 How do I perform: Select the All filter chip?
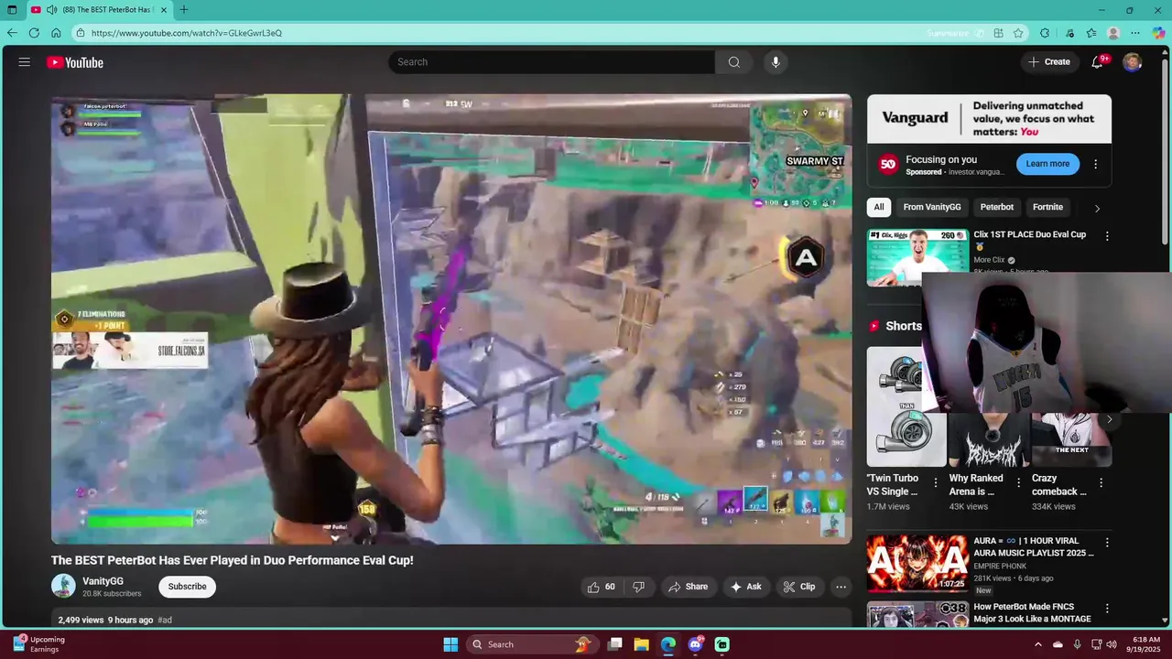click(x=879, y=207)
